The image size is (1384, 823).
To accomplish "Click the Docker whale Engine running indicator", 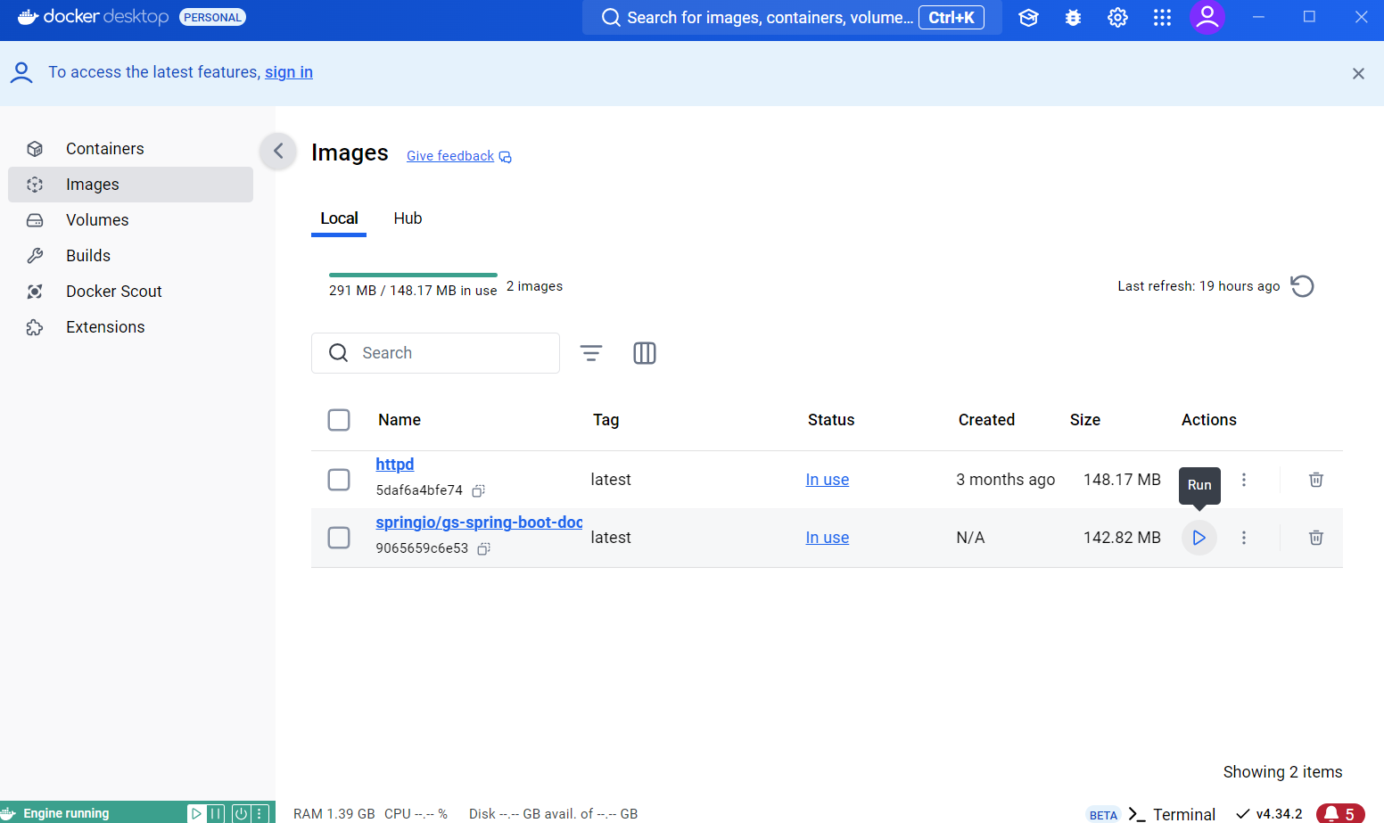I will (55, 813).
